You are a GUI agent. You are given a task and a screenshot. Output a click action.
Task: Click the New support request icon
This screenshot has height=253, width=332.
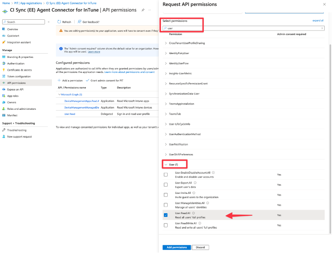click(3, 136)
